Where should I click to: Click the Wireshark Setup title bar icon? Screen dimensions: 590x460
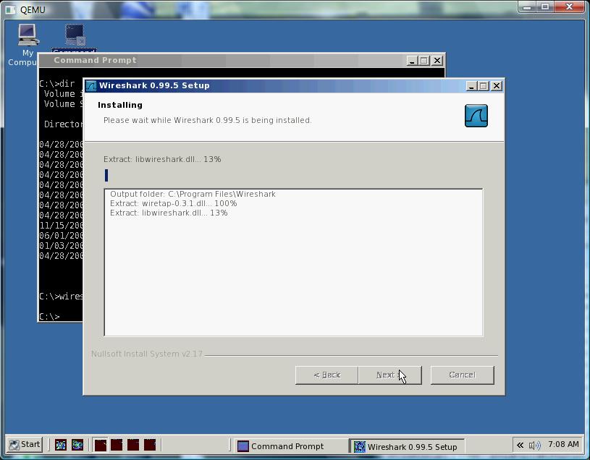pos(91,85)
